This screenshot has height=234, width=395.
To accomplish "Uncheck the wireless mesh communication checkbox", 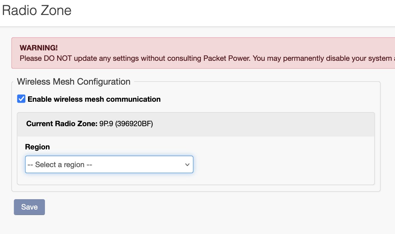I will pyautogui.click(x=21, y=99).
